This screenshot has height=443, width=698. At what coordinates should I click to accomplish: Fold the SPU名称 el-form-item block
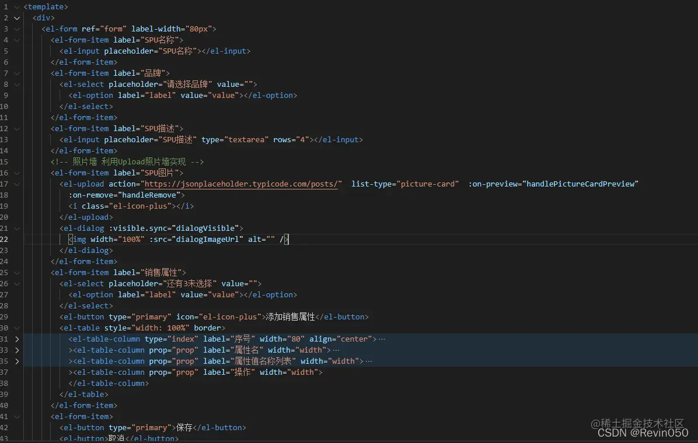coord(17,40)
